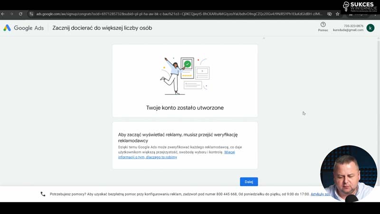Click the celebration illustration image
380x214 pixels.
185,76
